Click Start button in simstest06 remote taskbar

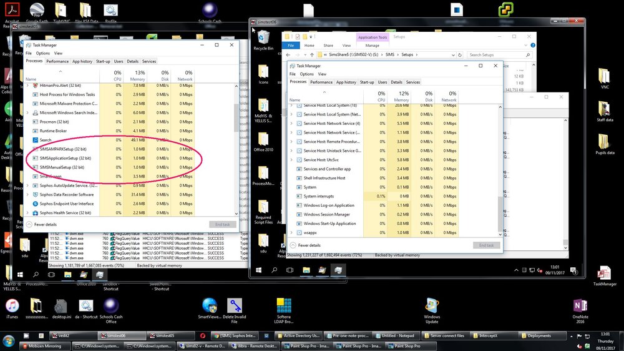coord(259,270)
